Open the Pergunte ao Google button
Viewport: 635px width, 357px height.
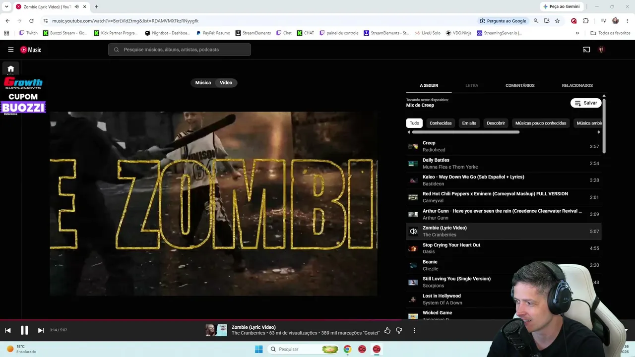(x=503, y=21)
